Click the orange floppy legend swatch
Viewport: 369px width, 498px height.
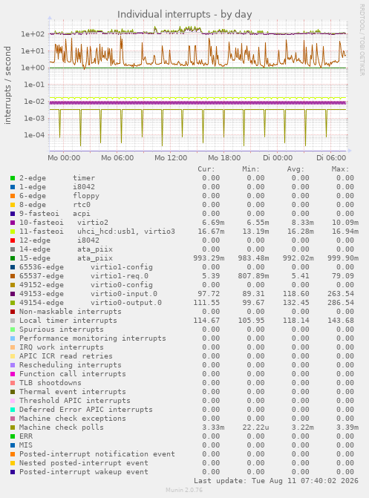[x=13, y=196]
